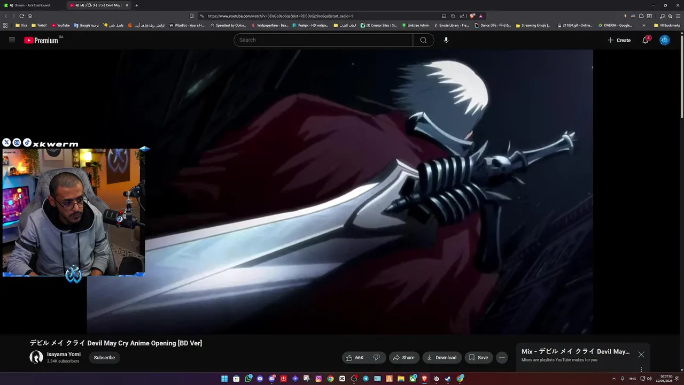The width and height of the screenshot is (684, 385).
Task: Open the Creator Sites bookmark
Action: tap(379, 25)
